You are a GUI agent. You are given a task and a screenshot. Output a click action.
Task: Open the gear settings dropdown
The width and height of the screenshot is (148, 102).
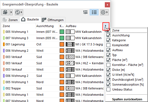104,12
